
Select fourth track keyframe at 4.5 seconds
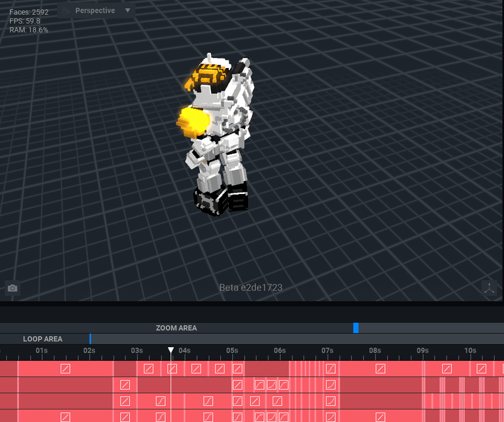pos(209,417)
